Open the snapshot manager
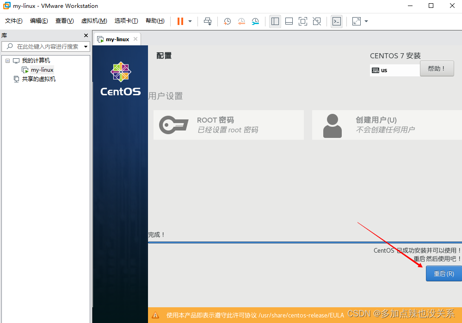Screen dimensions: 462x323 tap(255, 21)
